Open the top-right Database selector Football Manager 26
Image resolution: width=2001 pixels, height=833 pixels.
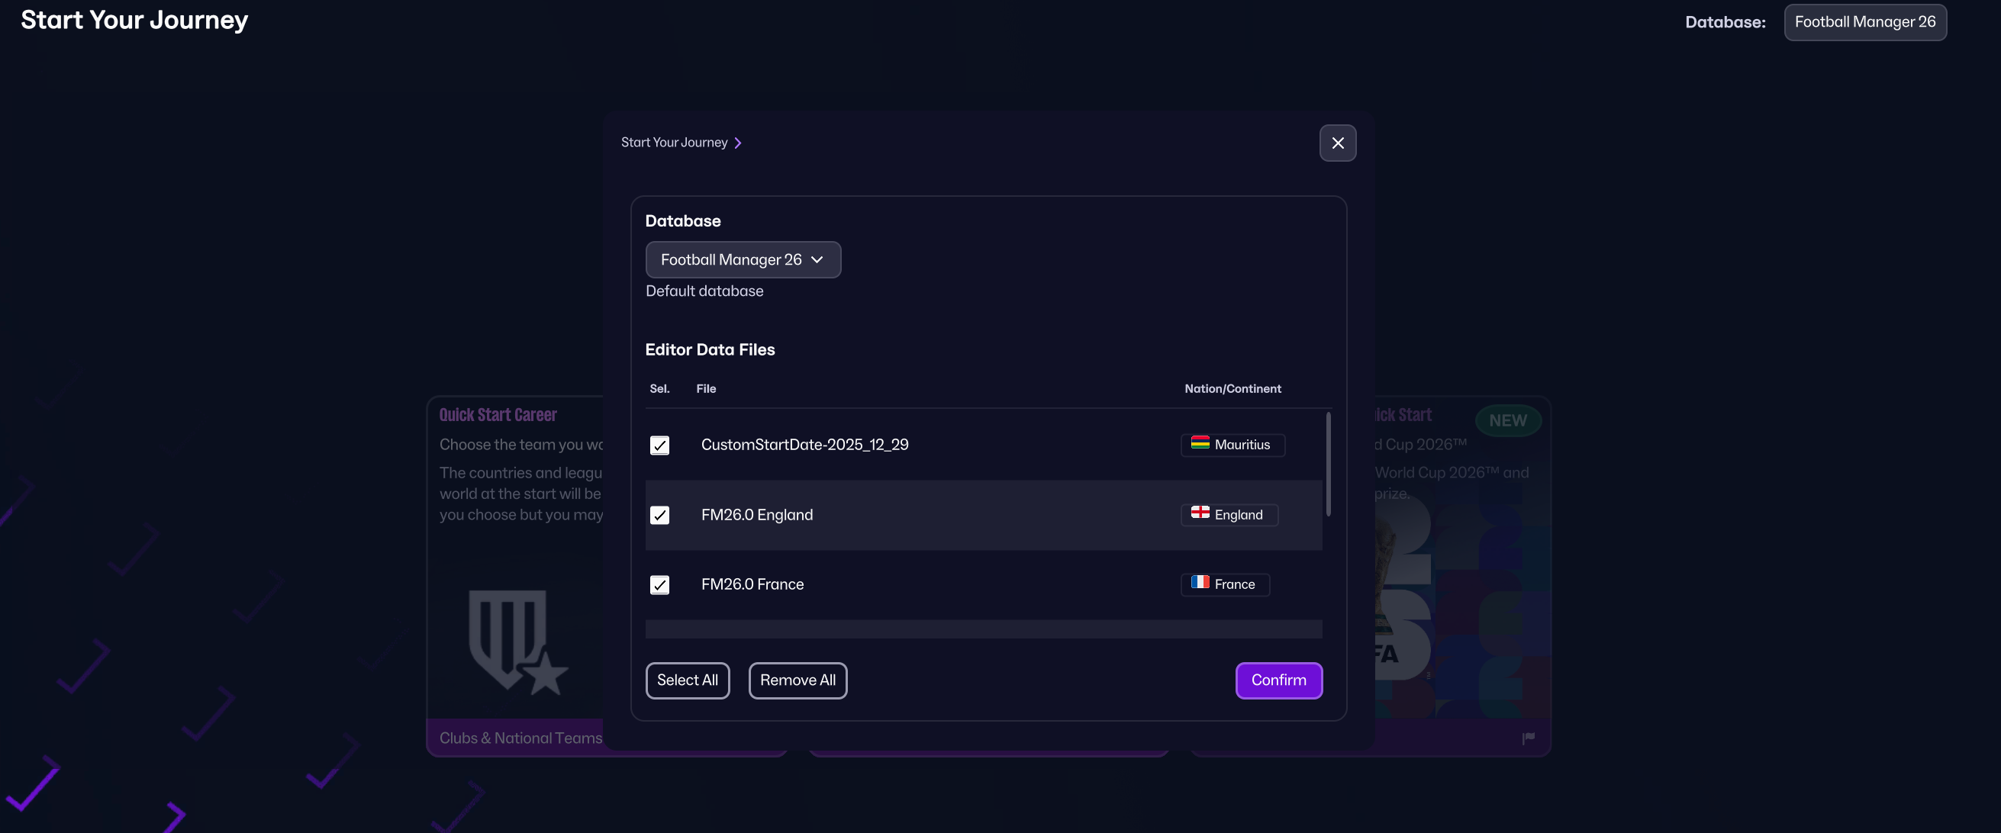tap(1864, 21)
